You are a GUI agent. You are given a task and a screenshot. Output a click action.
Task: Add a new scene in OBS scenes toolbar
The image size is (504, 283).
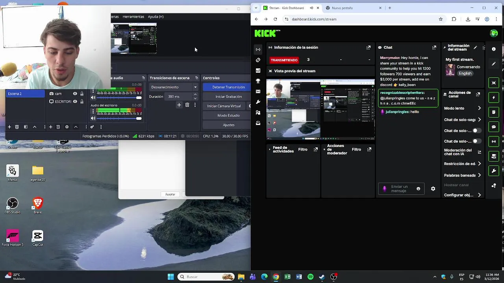click(x=9, y=127)
